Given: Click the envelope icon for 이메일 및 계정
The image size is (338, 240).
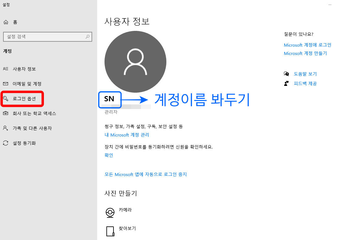Looking at the screenshot, I should [6, 84].
